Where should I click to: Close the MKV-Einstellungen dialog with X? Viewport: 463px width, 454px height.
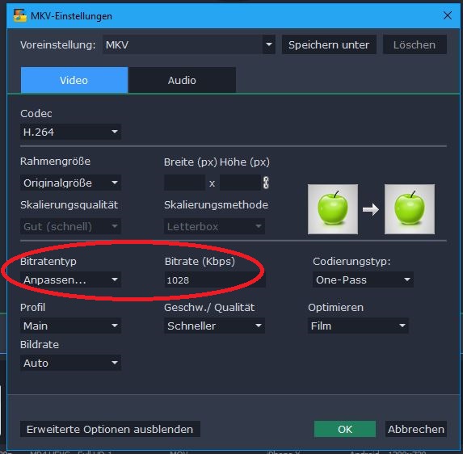click(448, 15)
